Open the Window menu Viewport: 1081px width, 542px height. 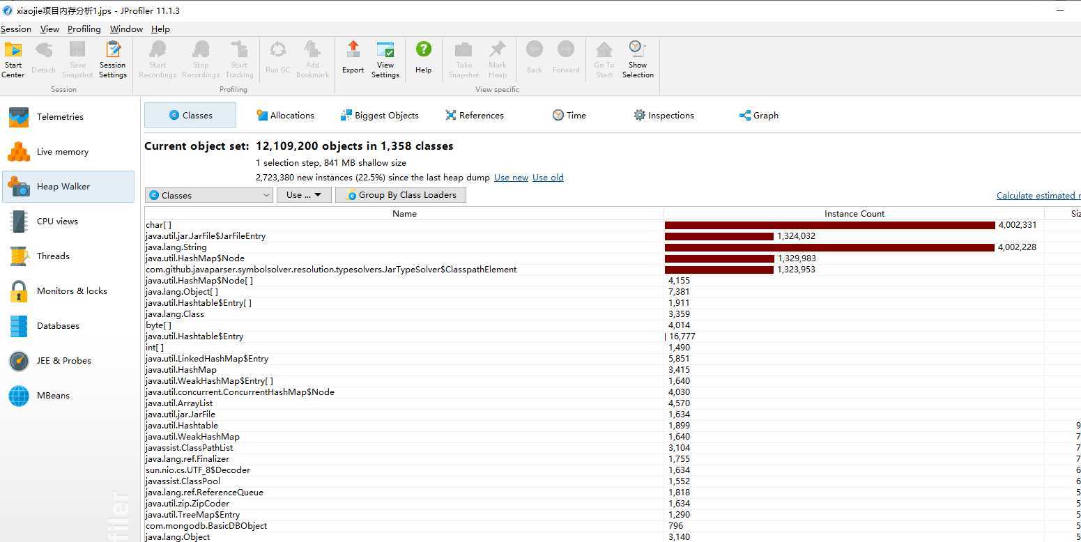click(x=126, y=29)
